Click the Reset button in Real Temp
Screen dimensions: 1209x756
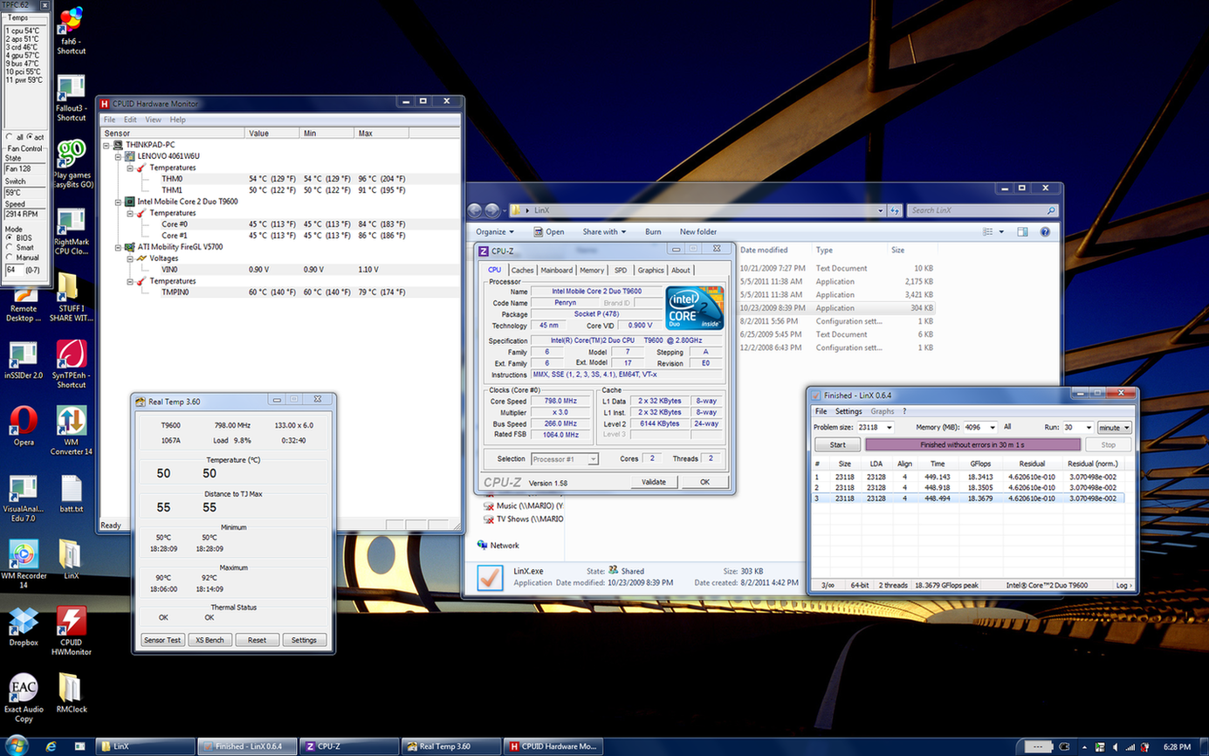click(257, 640)
